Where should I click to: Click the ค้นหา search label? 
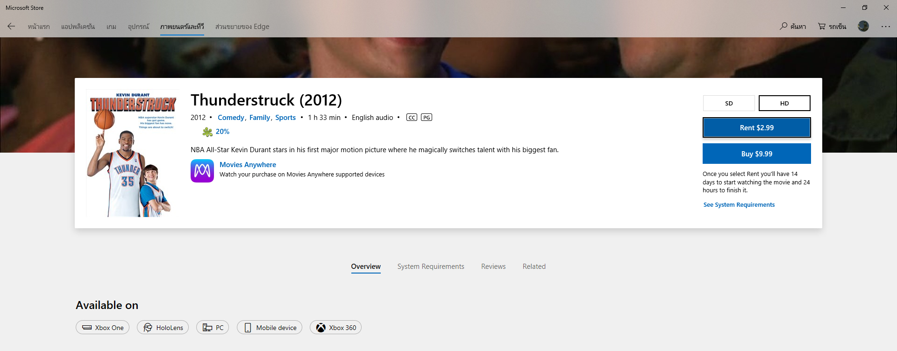[x=798, y=27]
